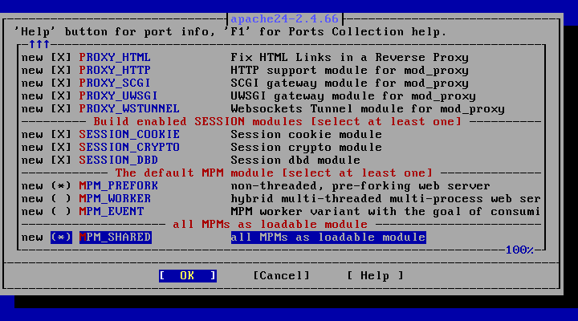Screen dimensions: 578x321
Task: Click the apache24-2.4.66 dialog title
Action: 284,18
